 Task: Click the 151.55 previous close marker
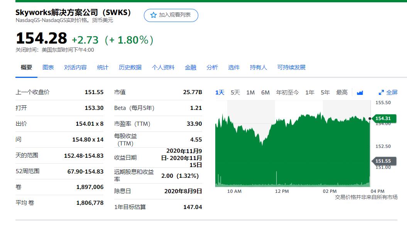pyautogui.click(x=383, y=161)
